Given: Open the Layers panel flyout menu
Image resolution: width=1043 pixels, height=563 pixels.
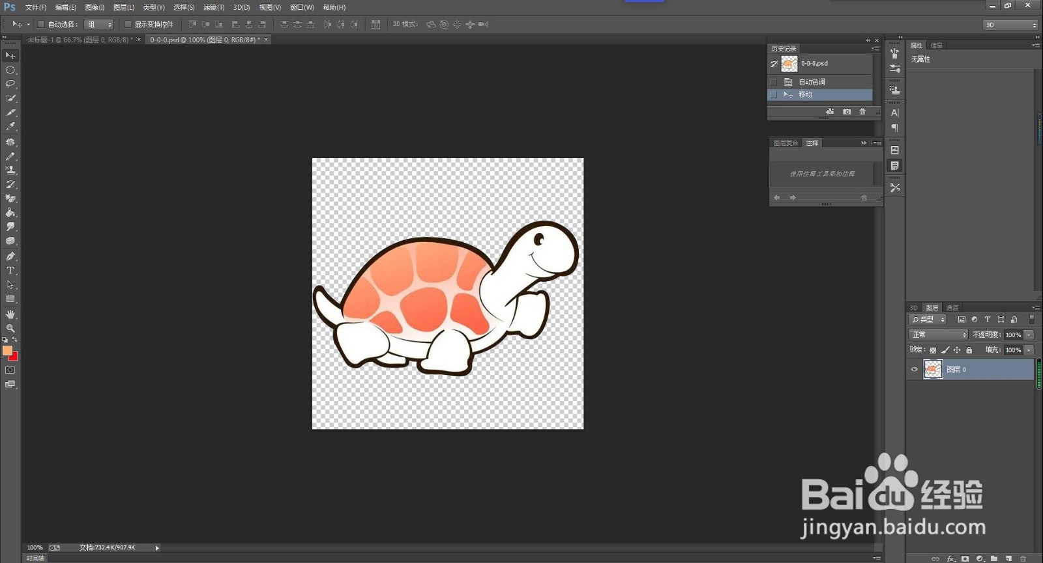Looking at the screenshot, I should (x=1036, y=308).
